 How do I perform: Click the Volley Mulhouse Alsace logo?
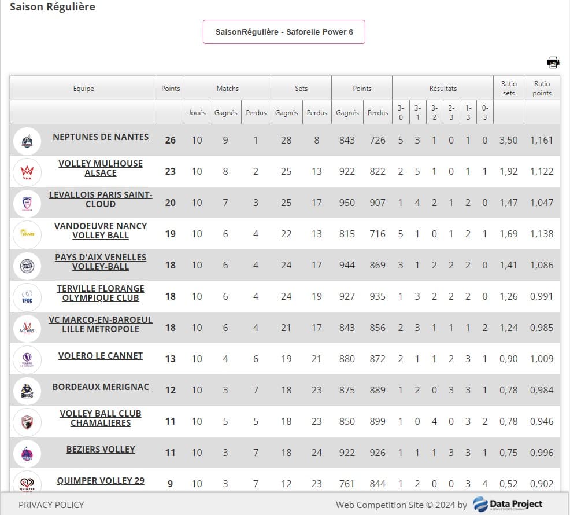27,172
